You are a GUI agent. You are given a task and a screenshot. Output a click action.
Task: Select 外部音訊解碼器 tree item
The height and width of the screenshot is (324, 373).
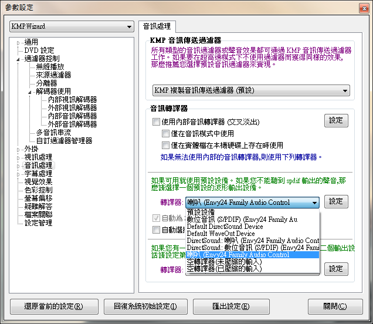point(72,124)
